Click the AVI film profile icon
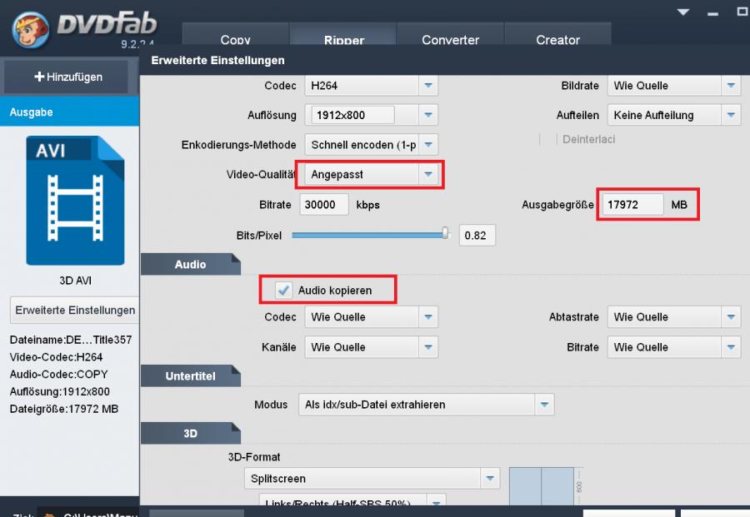Viewport: 750px width, 517px height. point(75,200)
